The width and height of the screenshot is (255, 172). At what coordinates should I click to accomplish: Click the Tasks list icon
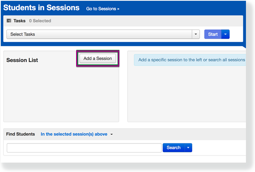pyautogui.click(x=9, y=21)
